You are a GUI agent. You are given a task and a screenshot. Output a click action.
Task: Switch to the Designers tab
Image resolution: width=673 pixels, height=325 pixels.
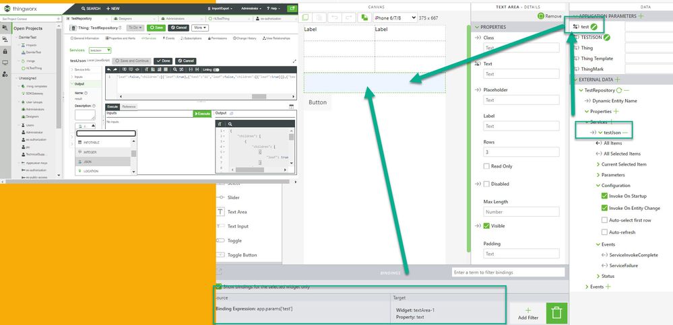(x=123, y=18)
